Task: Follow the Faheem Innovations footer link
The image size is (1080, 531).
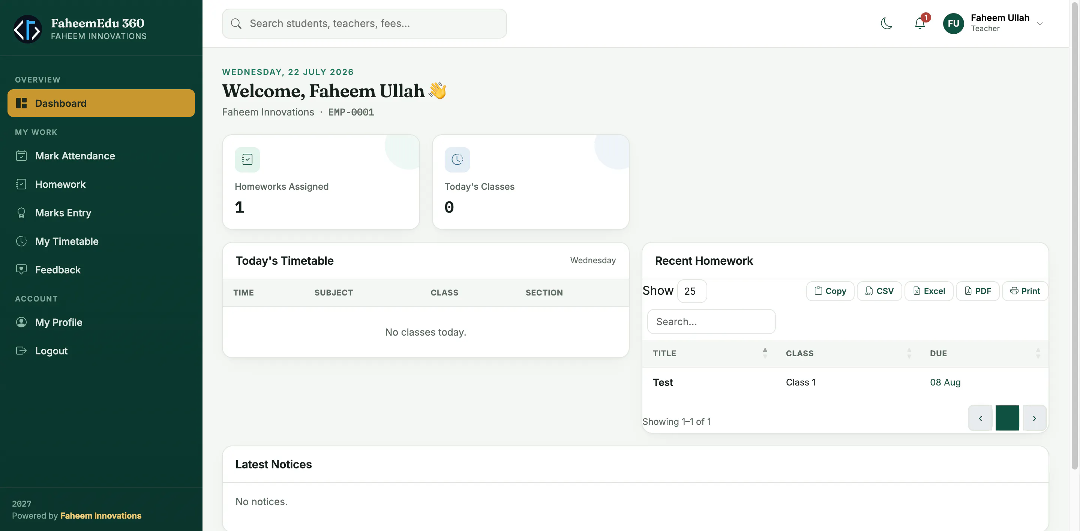Action: (100, 516)
